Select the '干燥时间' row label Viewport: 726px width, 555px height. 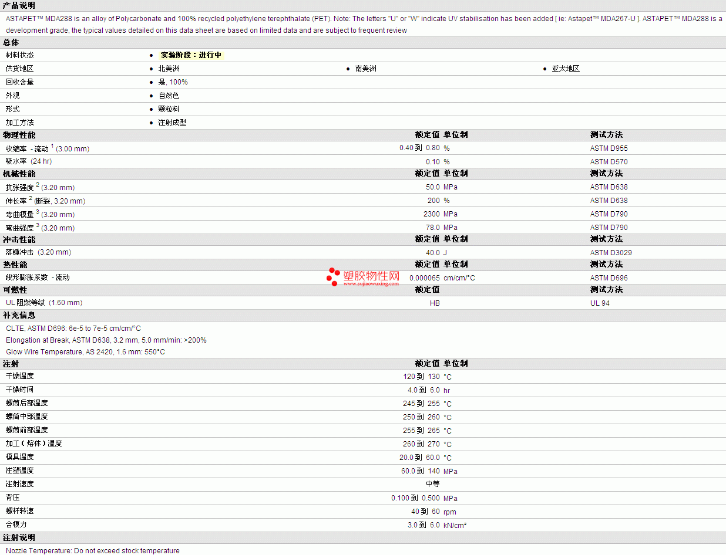tap(19, 390)
